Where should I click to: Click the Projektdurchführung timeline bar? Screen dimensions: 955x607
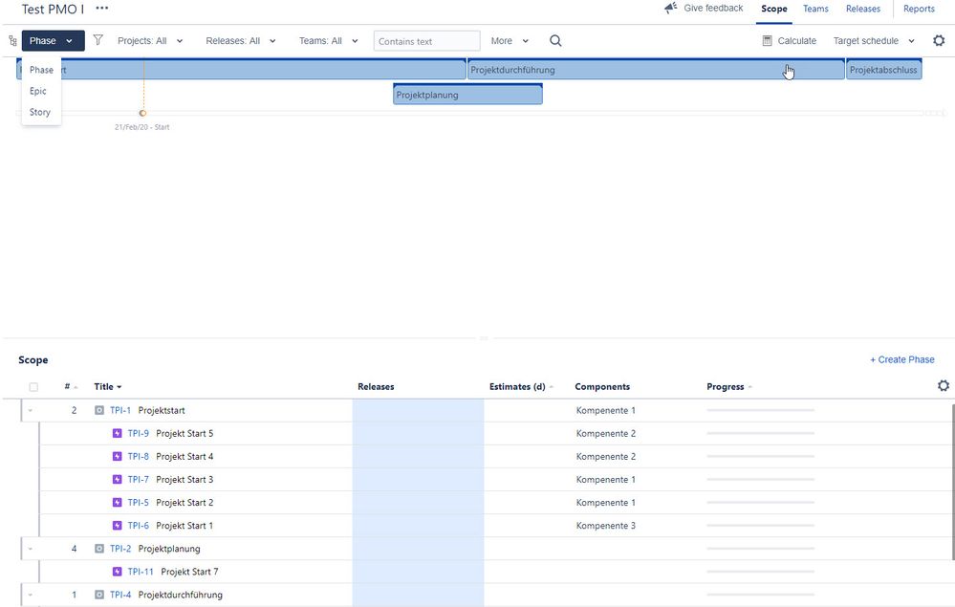pos(656,70)
